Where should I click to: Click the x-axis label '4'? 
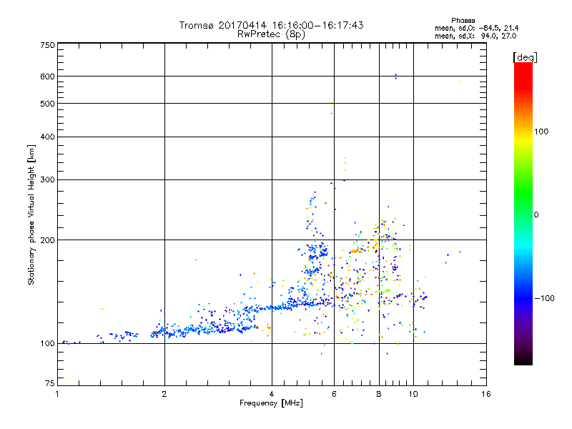(x=272, y=394)
